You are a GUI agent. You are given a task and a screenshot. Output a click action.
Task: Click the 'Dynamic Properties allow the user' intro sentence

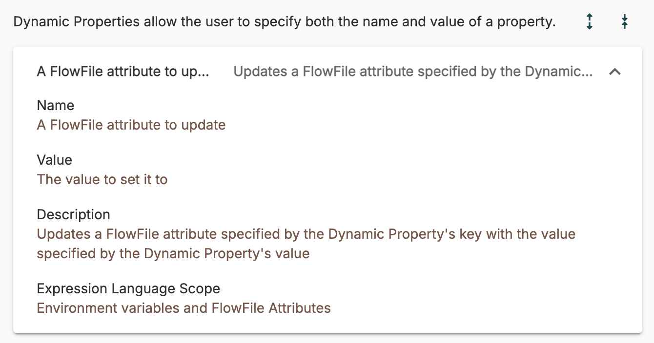pos(284,22)
